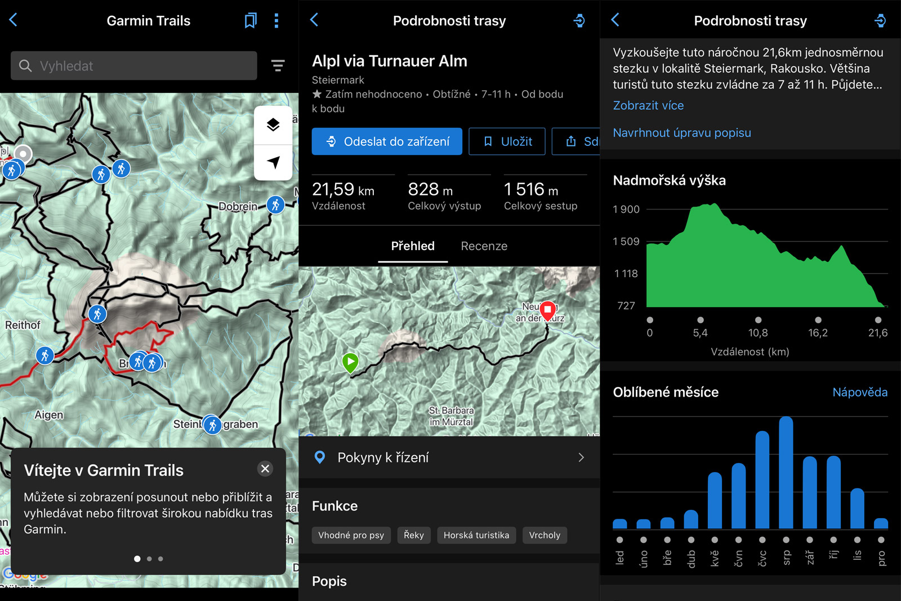Open Navrhnout úpravu popisu link
Viewport: 901px width, 601px height.
click(682, 133)
